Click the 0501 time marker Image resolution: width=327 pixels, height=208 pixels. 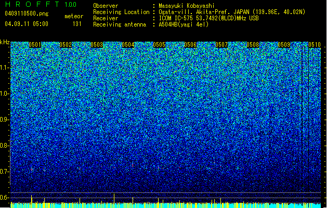point(35,45)
